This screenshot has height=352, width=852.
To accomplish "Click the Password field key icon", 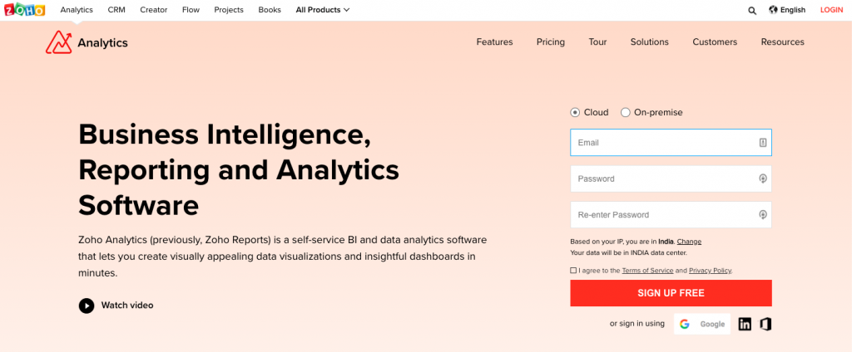I will [762, 179].
